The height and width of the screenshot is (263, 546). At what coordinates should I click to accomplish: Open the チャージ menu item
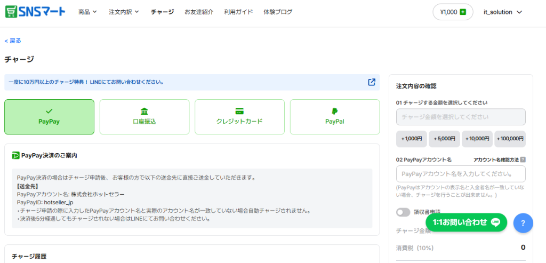[162, 12]
